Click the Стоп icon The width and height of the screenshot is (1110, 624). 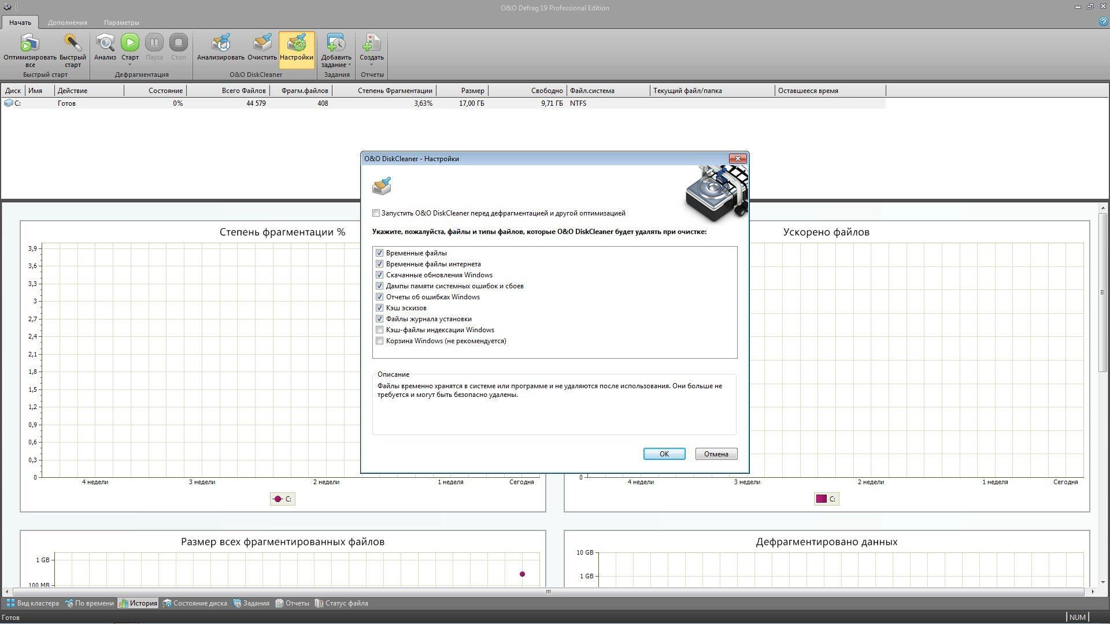point(179,42)
